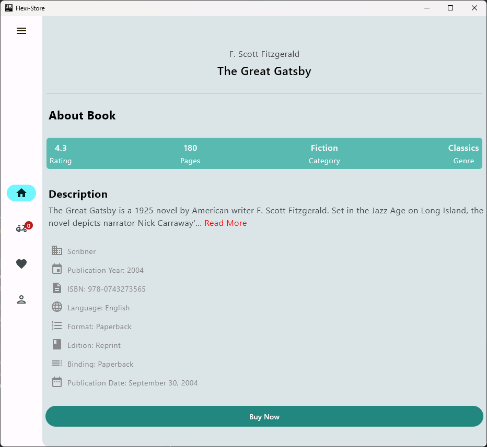Click Binding: Paperback text
The width and height of the screenshot is (487, 447).
pos(100,364)
